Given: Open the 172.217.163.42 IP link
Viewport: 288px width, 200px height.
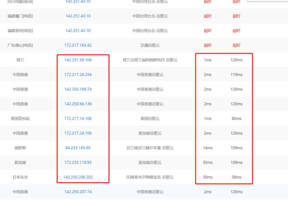Looking at the screenshot, I should (78, 45).
